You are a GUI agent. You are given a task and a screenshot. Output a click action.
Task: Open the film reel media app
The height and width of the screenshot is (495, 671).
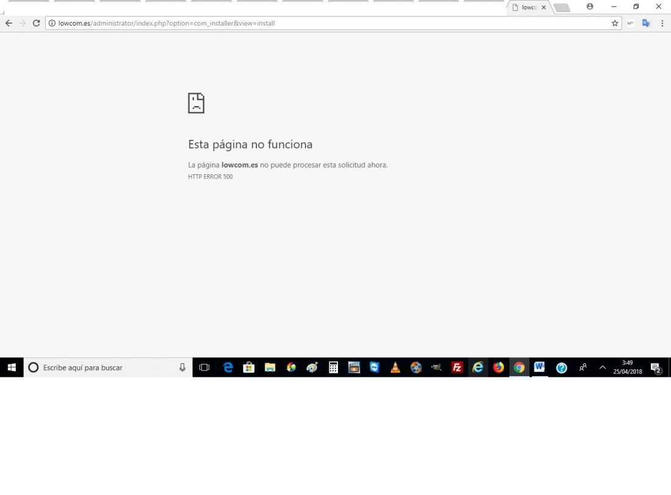click(416, 368)
